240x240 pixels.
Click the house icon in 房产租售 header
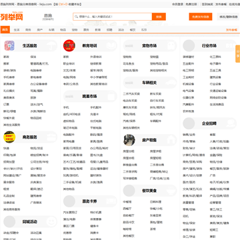(171, 140)
